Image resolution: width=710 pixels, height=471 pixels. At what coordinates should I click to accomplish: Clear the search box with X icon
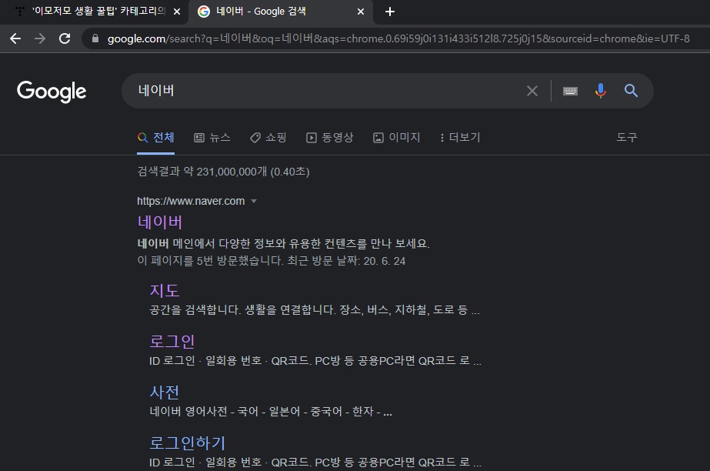[532, 91]
